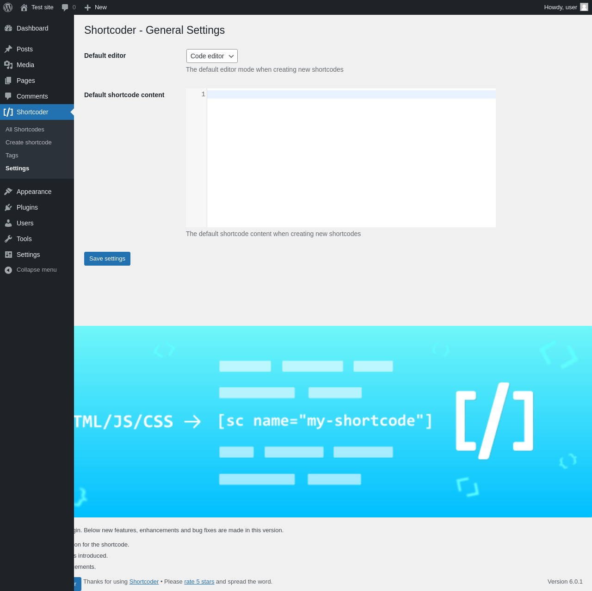Follow the Shortcoder footer link
The width and height of the screenshot is (592, 591).
point(144,582)
